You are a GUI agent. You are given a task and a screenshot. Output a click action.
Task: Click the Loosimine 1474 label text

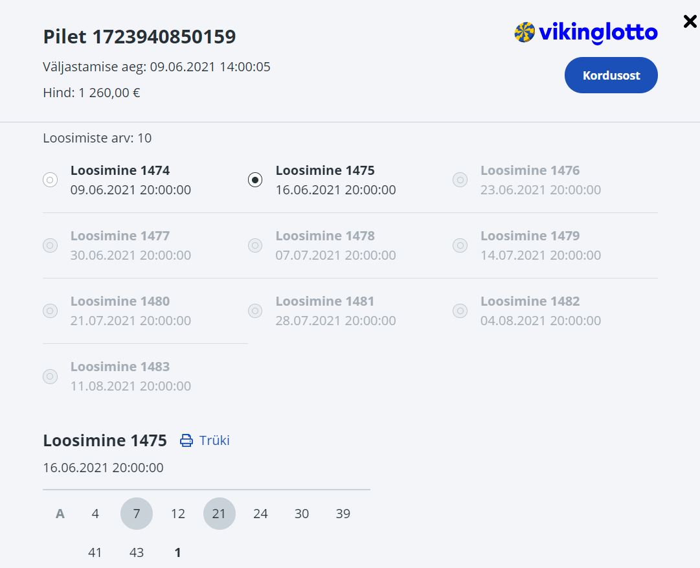(x=120, y=171)
